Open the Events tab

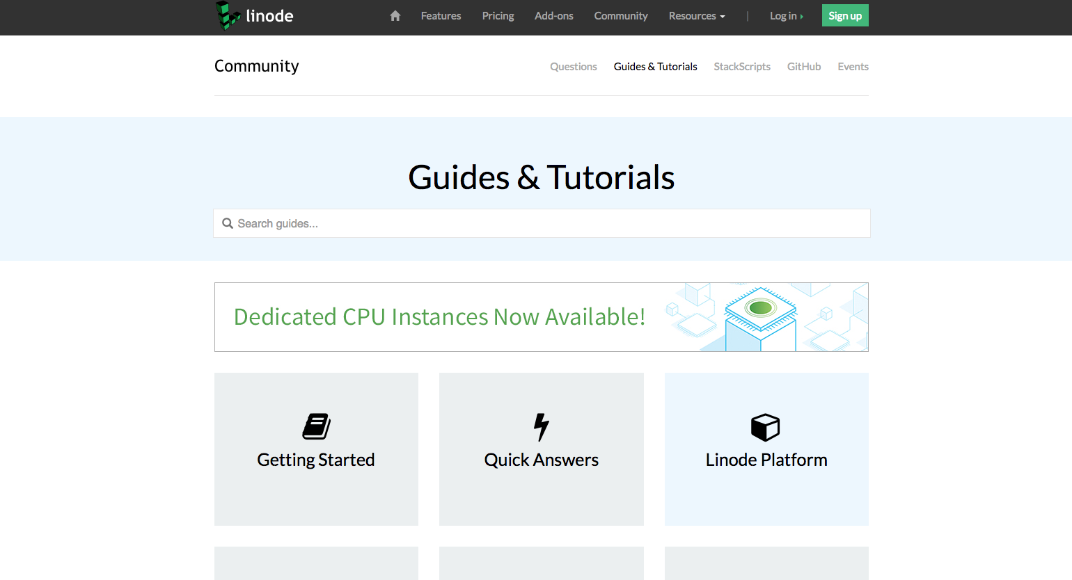point(853,67)
